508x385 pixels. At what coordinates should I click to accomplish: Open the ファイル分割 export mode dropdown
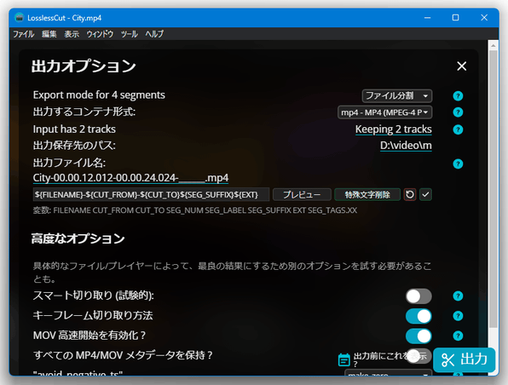point(397,96)
